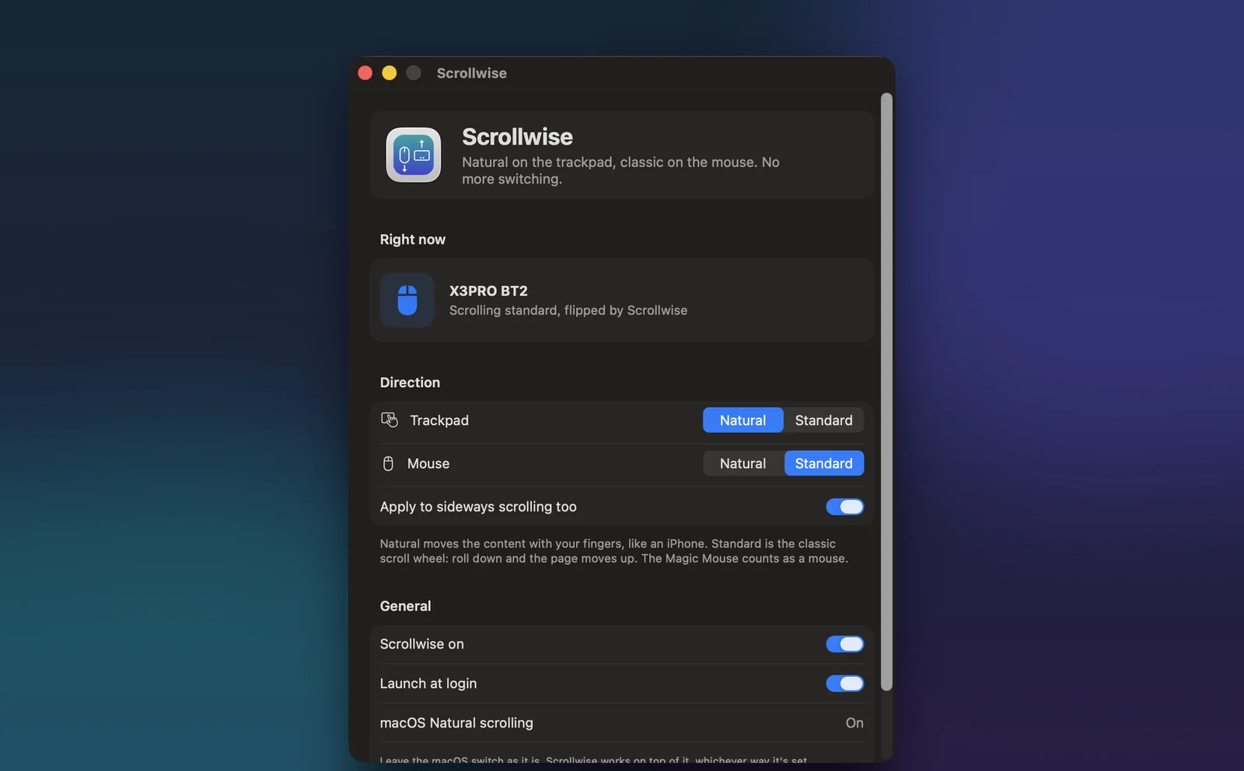Disable the Launch at login switch
This screenshot has width=1244, height=771.
click(x=844, y=683)
